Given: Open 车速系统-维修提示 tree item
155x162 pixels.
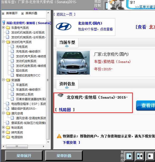Looking at the screenshot, I should pyautogui.click(x=28, y=90).
